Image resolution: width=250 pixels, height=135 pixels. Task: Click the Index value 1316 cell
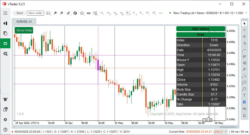pos(214,40)
